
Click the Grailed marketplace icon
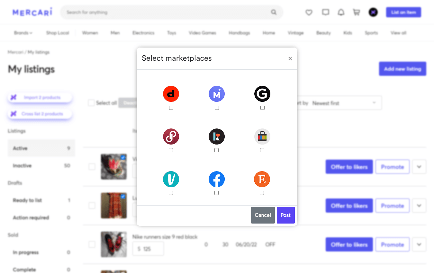(262, 94)
